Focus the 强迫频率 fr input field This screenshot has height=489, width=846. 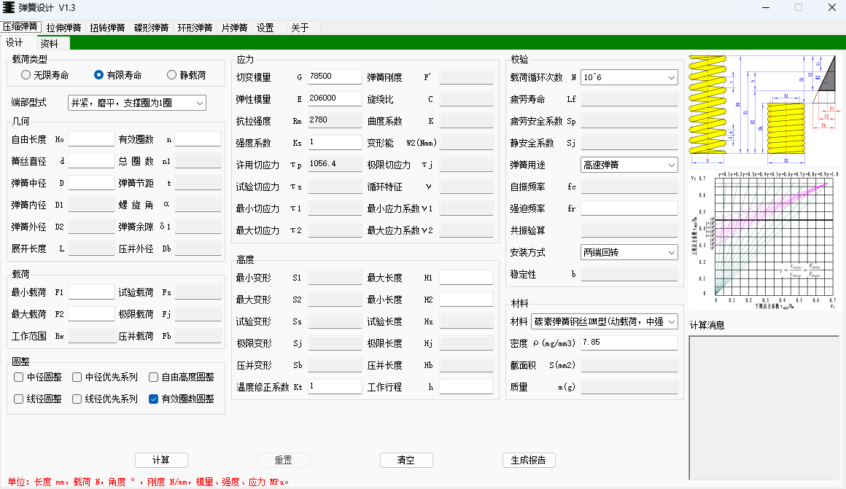click(x=629, y=208)
